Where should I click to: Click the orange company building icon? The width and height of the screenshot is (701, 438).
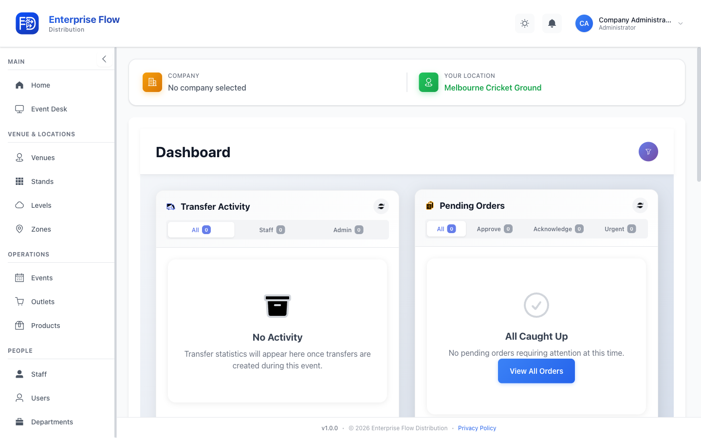(152, 82)
